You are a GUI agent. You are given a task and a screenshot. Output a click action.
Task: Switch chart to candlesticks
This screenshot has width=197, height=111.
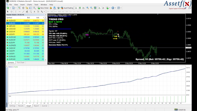coord(80,8)
